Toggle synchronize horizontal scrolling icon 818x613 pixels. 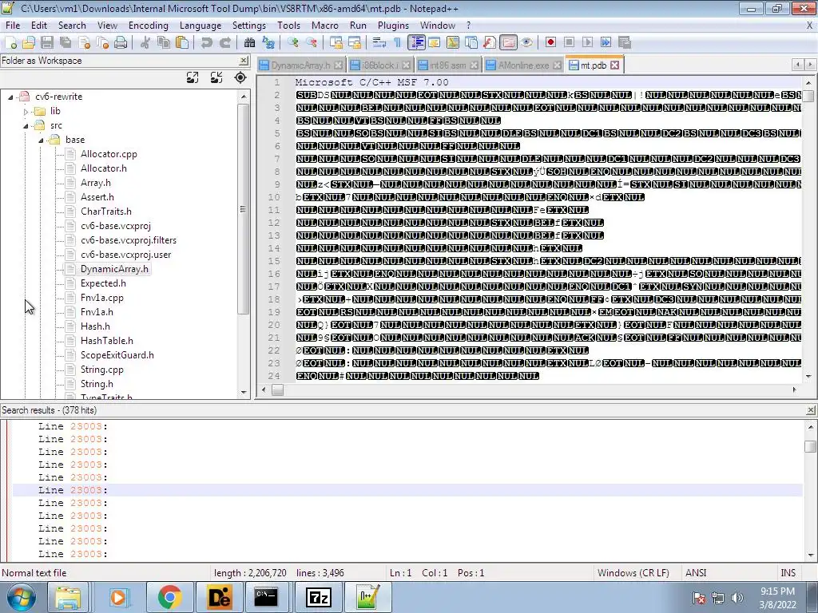[354, 43]
